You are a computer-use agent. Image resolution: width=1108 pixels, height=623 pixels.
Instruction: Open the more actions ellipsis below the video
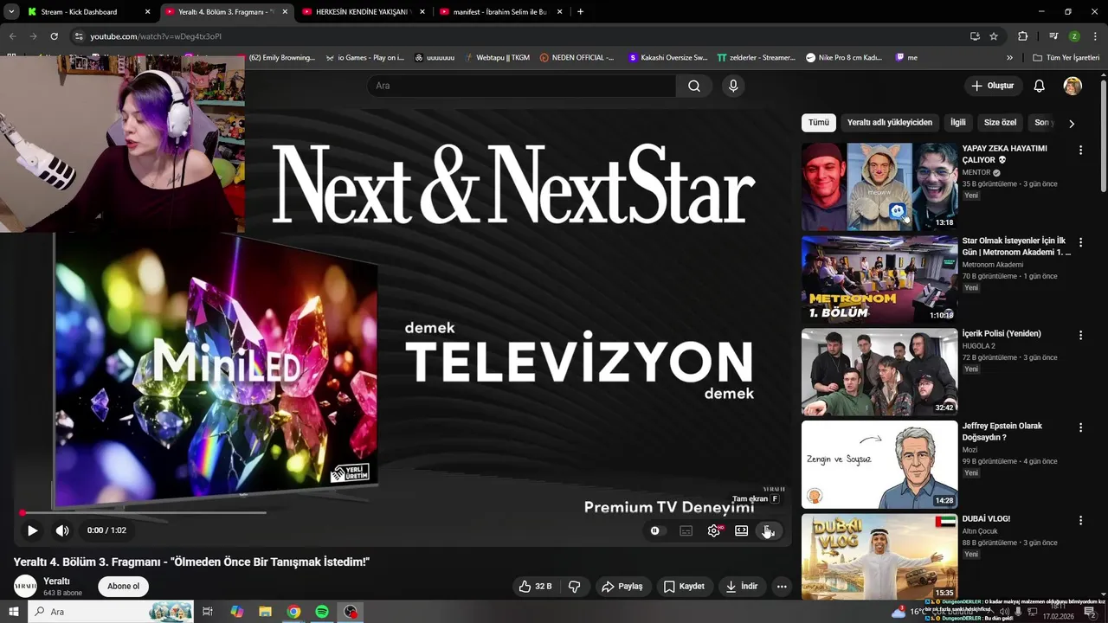pos(782,586)
